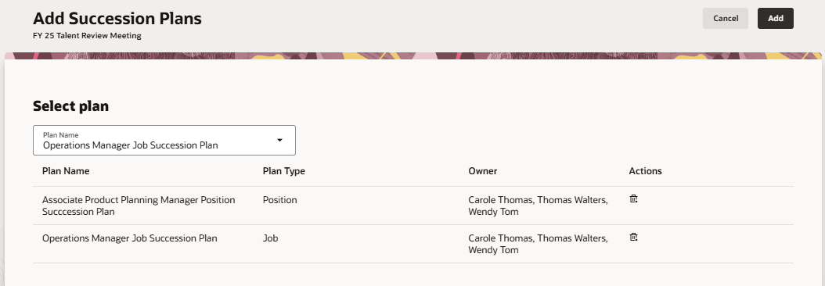Click FY 25 Talent Review Meeting subtitle

(87, 36)
